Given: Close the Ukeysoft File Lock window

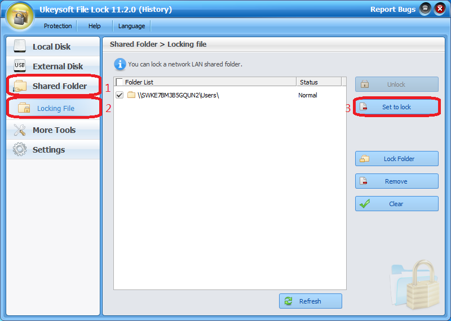Looking at the screenshot, I should coord(440,9).
